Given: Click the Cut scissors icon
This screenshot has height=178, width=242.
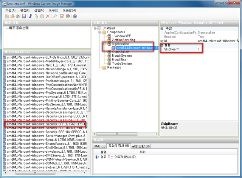Looking at the screenshot, I should pyautogui.click(x=31, y=16).
